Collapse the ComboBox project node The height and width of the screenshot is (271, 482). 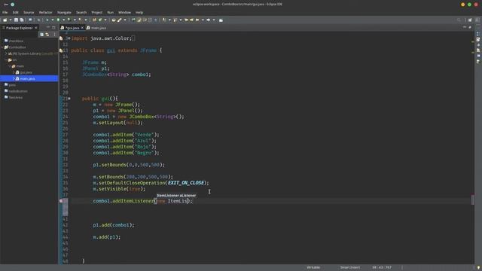(2, 47)
